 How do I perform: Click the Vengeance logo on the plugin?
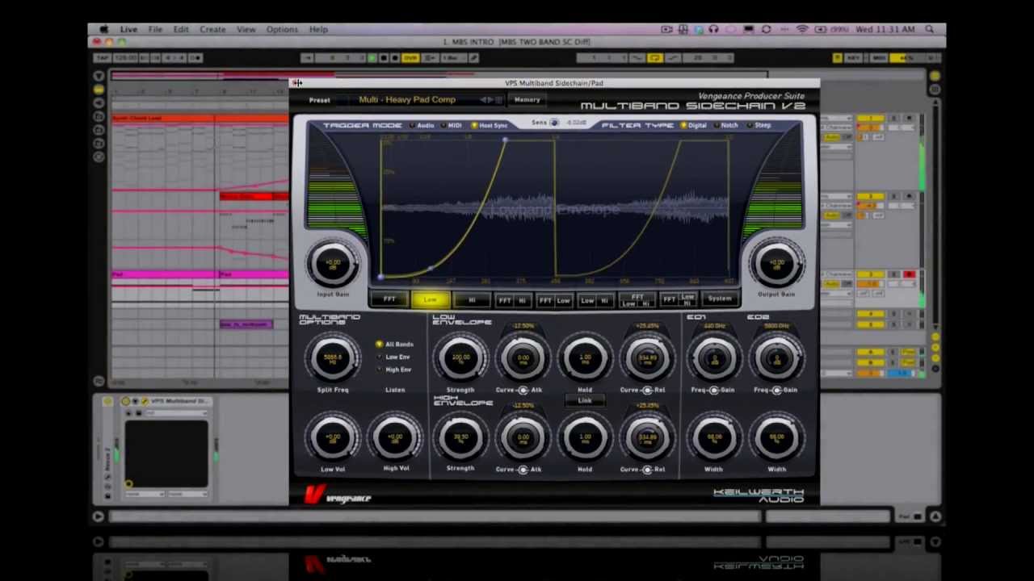tap(338, 495)
